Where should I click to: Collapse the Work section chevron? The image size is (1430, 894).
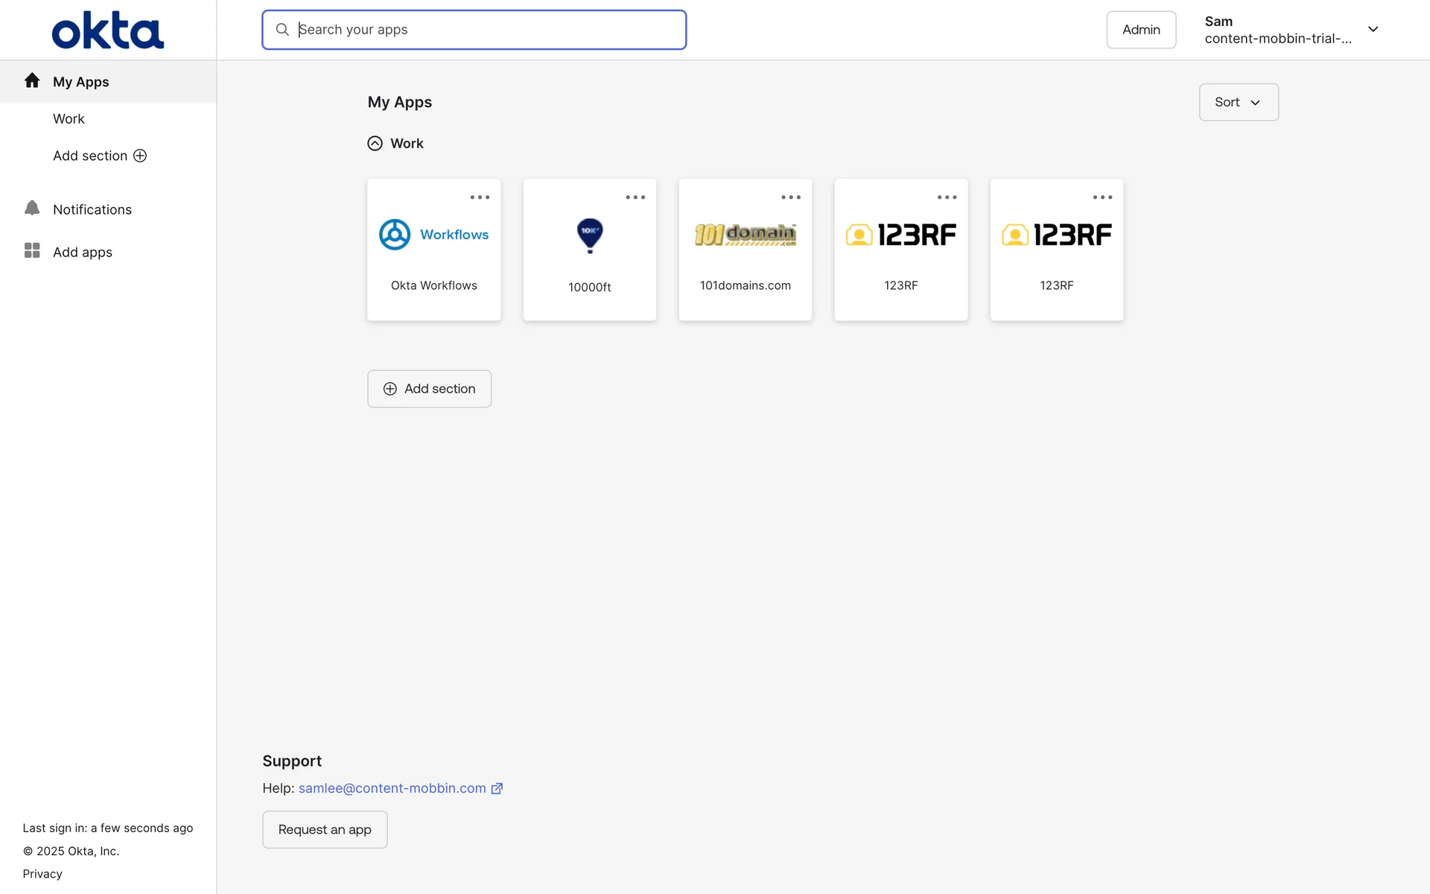pyautogui.click(x=375, y=143)
